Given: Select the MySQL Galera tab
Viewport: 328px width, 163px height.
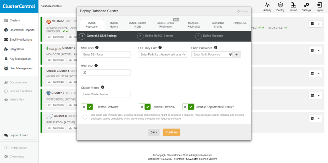Looking at the screenshot, I should click(114, 25).
